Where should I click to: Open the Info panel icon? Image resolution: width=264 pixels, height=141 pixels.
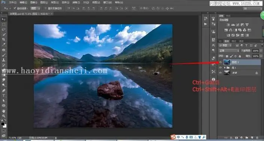point(213,80)
